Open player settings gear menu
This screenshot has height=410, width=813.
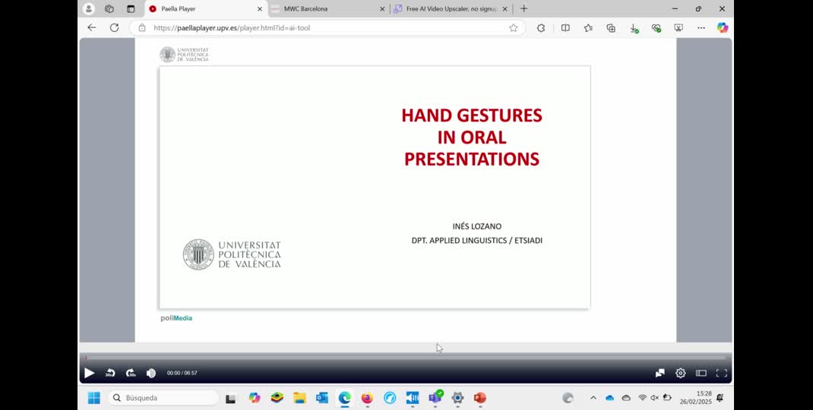(680, 373)
